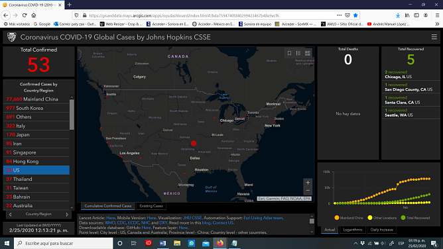Toggle Other Locations series in the chart legend
This screenshot has width=443, height=249.
pos(382,218)
